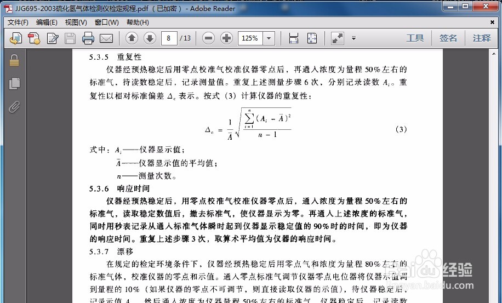This screenshot has height=303, width=502.
Task: Open the 签名 pane
Action: (448, 38)
